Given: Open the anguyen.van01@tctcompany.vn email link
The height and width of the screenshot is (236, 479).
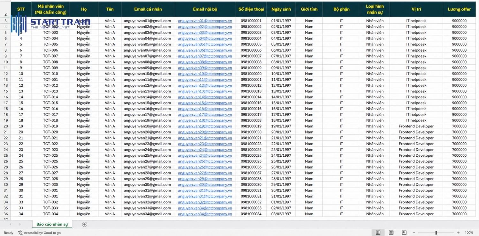Looking at the screenshot, I should click(x=205, y=21).
